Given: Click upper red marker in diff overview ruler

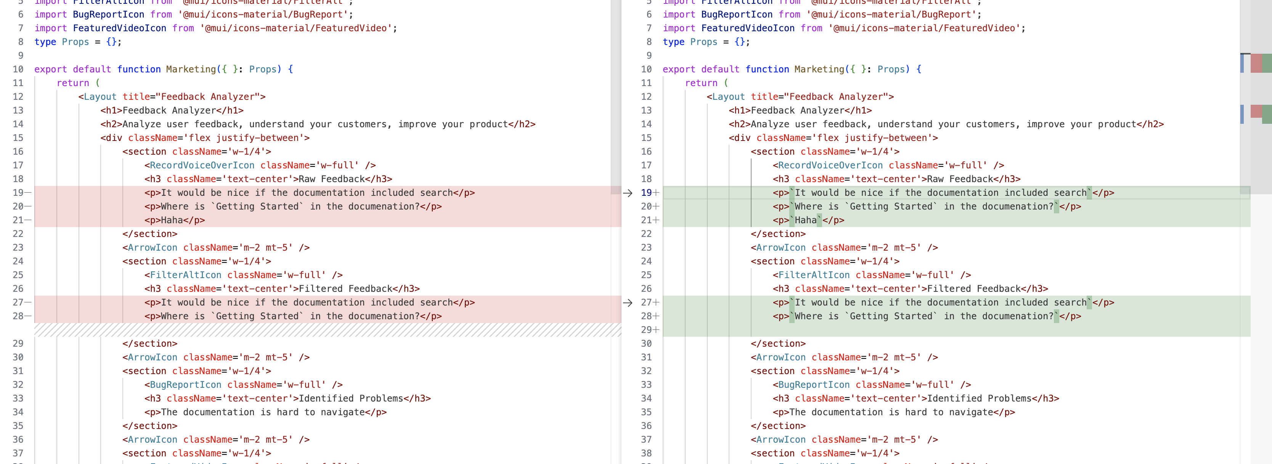Looking at the screenshot, I should click(x=1256, y=64).
